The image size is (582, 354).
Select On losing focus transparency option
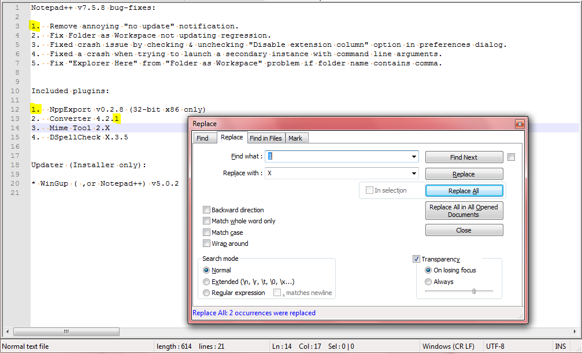428,270
